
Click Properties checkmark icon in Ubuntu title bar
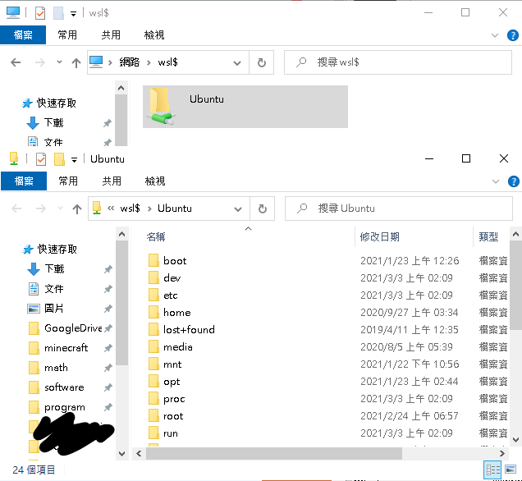pyautogui.click(x=40, y=159)
